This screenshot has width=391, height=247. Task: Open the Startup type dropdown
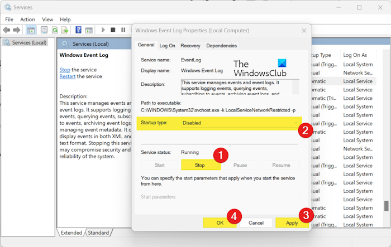[x=240, y=123]
